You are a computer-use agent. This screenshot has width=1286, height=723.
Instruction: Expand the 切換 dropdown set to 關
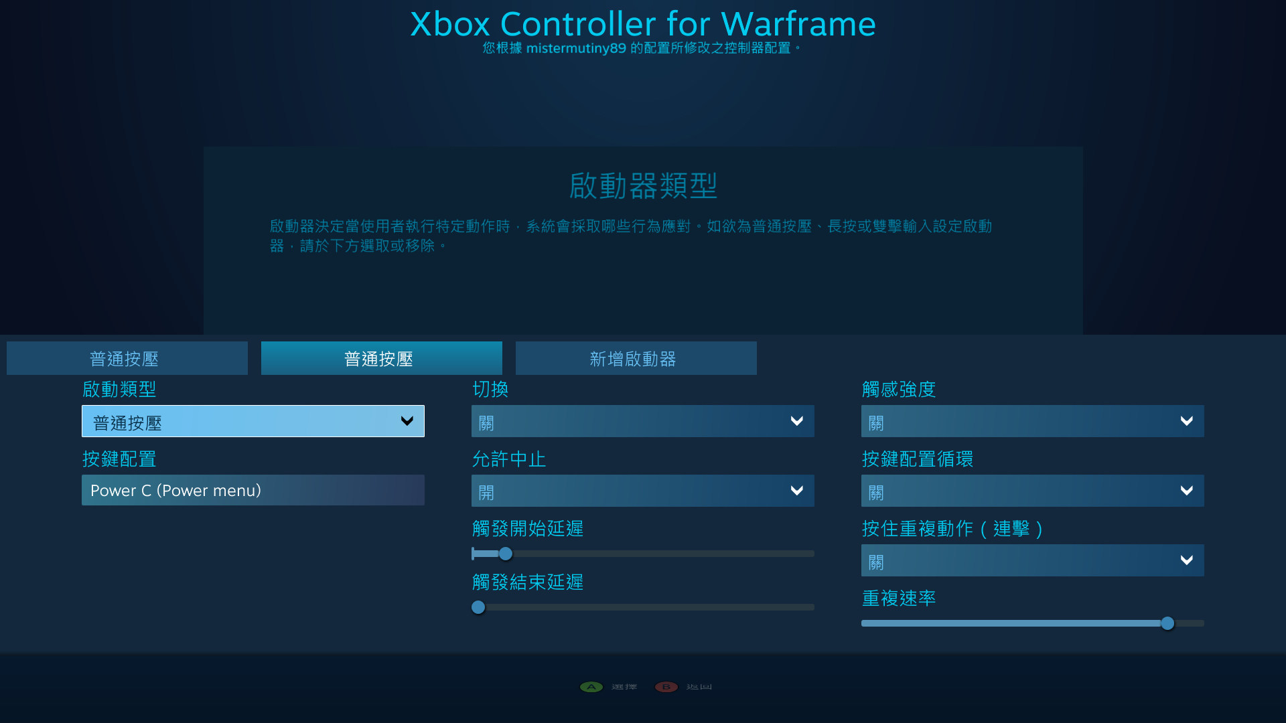point(642,421)
